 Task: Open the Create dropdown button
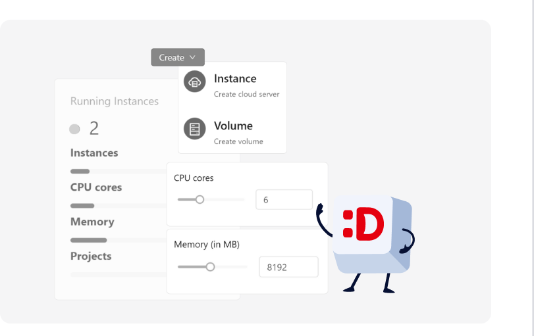pos(178,57)
